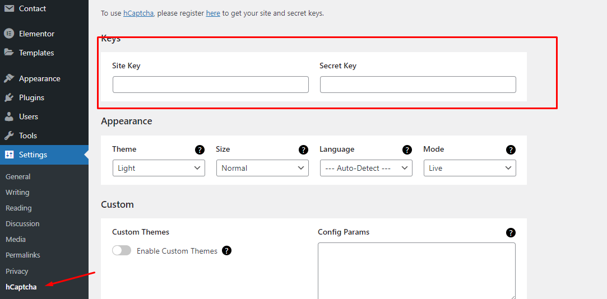The width and height of the screenshot is (607, 299).
Task: Click into the Site Key field
Action: click(211, 85)
